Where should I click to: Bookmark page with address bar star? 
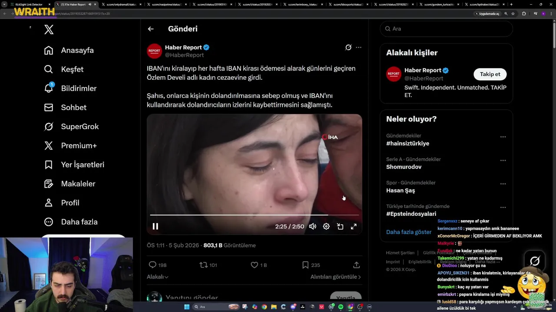coord(513,13)
